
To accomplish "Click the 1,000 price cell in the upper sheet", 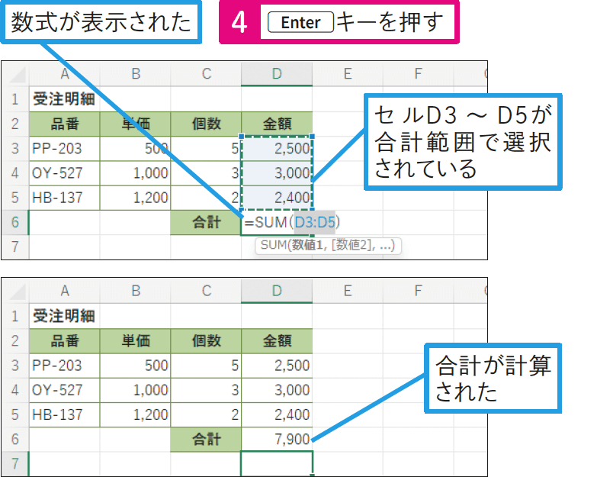I will coord(135,173).
